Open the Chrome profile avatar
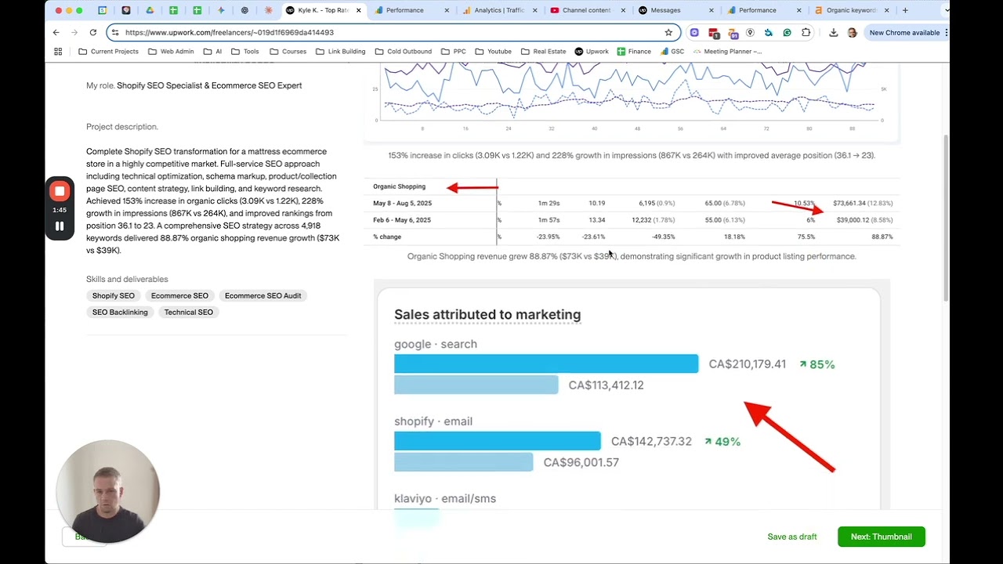Viewport: 1003px width, 564px height. tap(852, 32)
